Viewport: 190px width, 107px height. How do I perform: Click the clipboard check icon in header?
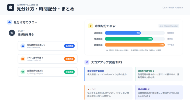point(10,7)
